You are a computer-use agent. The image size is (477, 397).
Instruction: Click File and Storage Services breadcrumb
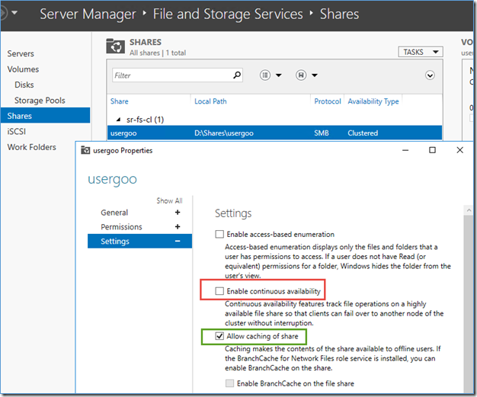click(x=228, y=14)
